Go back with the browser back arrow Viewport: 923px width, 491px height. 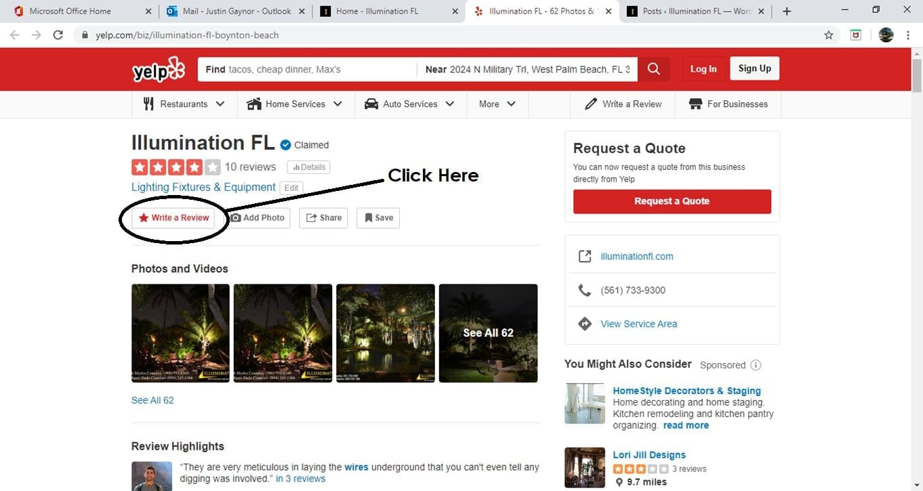pyautogui.click(x=14, y=35)
